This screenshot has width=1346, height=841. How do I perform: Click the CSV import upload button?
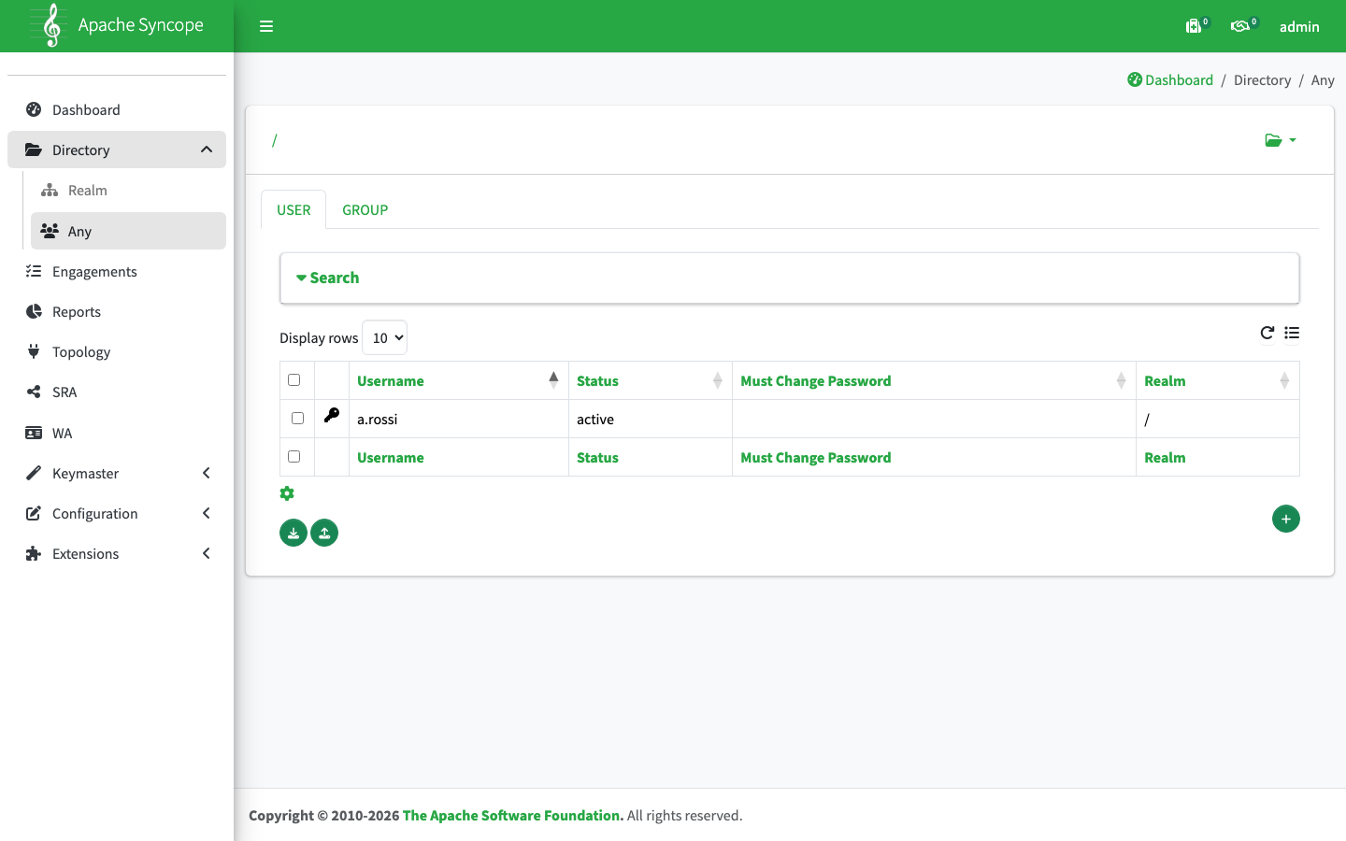click(x=324, y=533)
